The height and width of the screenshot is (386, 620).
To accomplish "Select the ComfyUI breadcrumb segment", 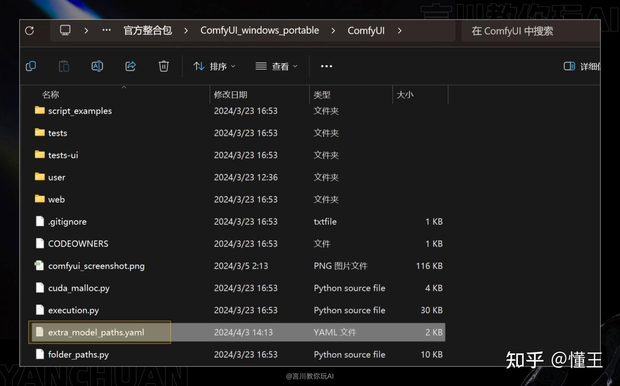I will (366, 31).
